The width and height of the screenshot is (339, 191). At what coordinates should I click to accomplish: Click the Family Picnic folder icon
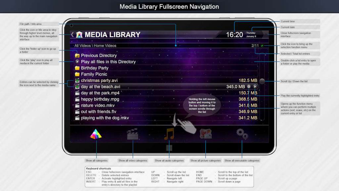(x=77, y=74)
